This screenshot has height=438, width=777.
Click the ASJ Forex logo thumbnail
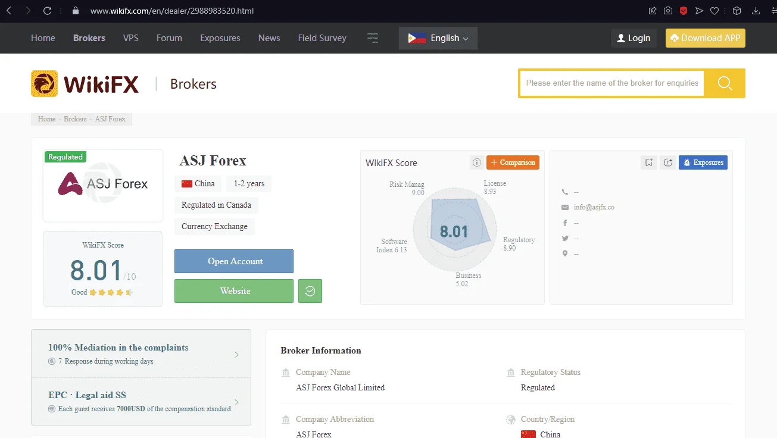(103, 186)
